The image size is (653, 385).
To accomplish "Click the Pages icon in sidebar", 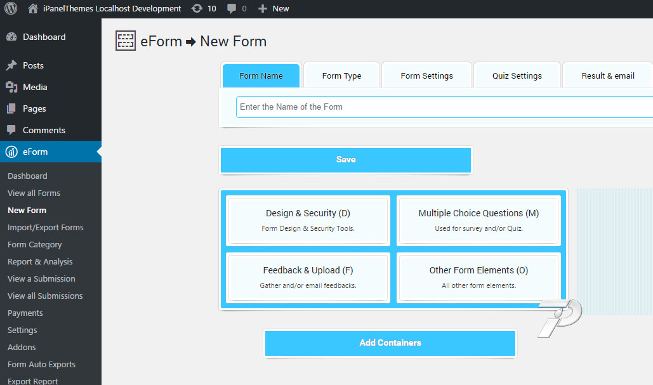I will [x=11, y=108].
